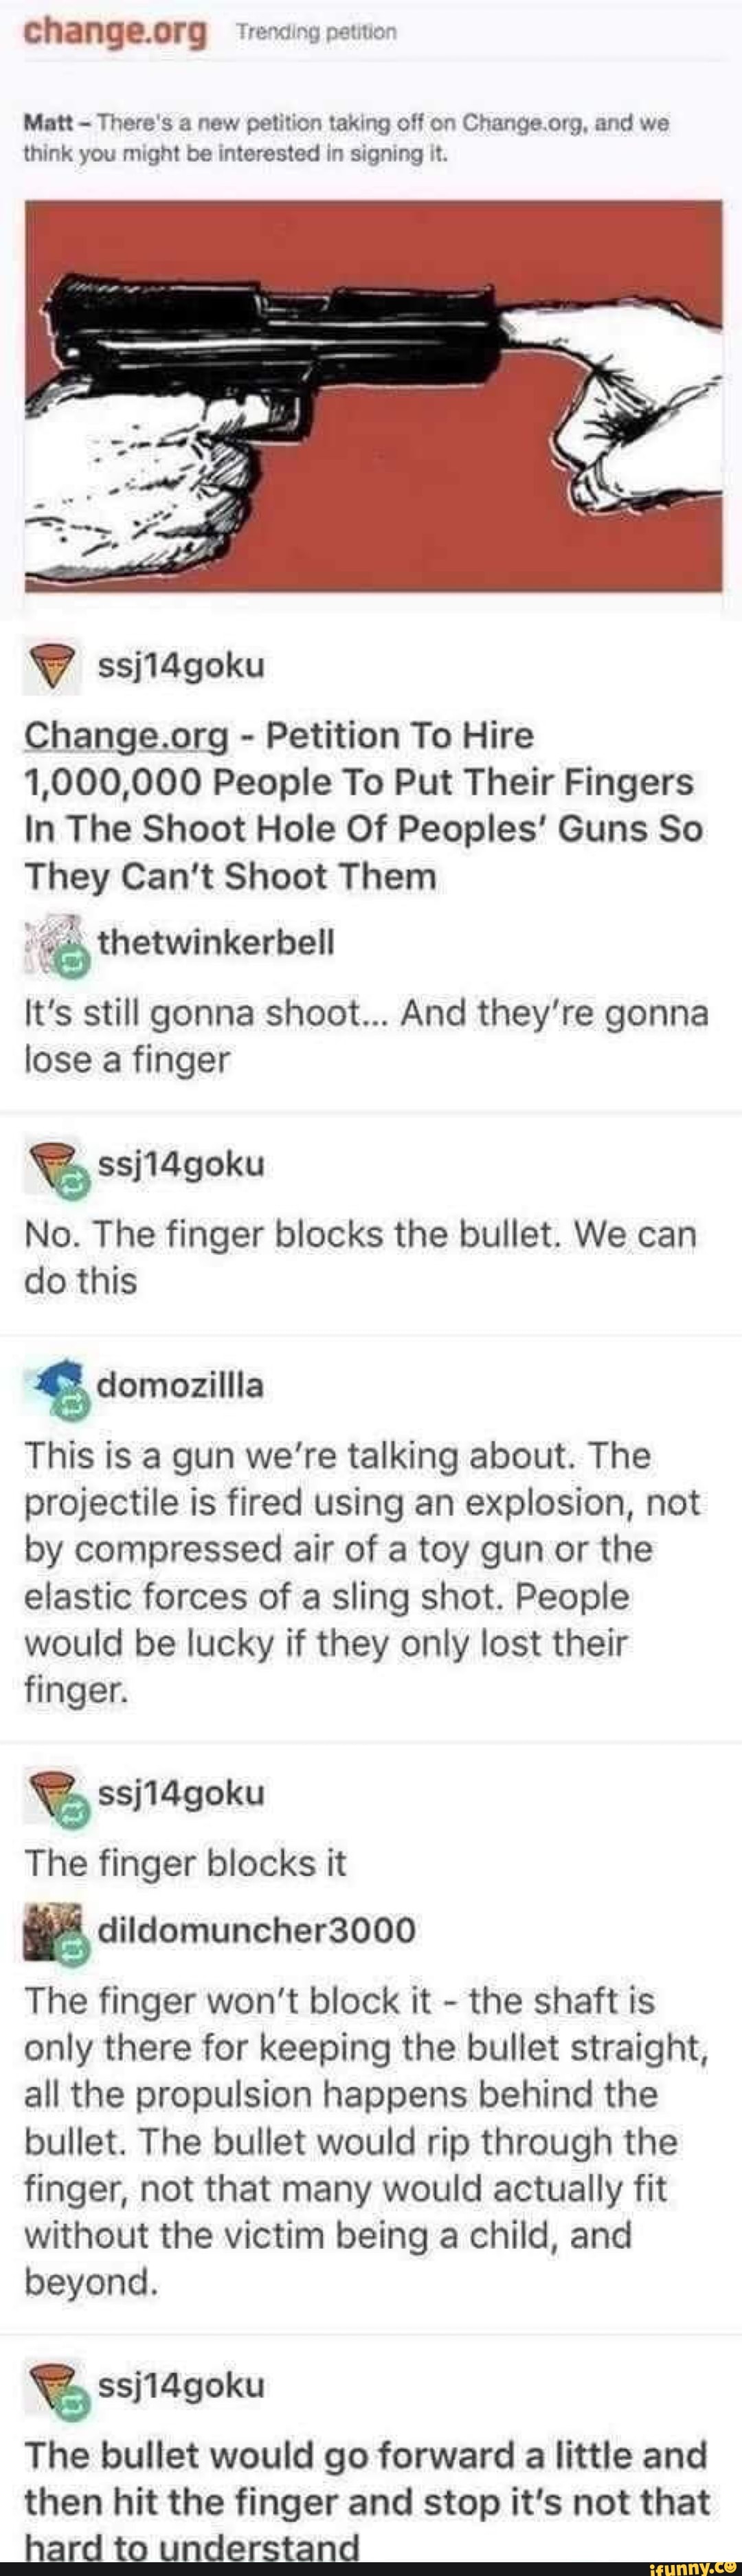Screen dimensions: 742x2576
Task: Open the first ssj14goku username
Action: tap(181, 665)
